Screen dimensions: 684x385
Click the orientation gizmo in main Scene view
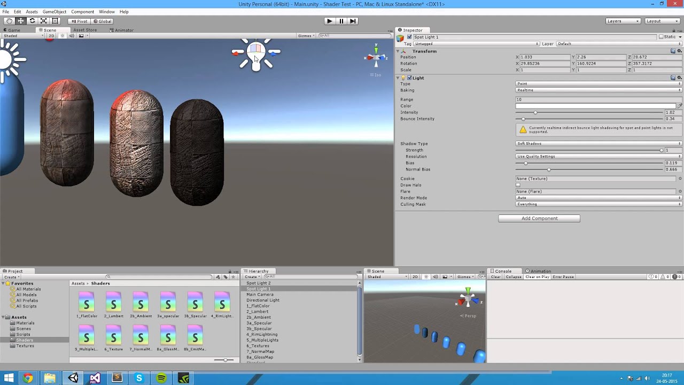376,57
